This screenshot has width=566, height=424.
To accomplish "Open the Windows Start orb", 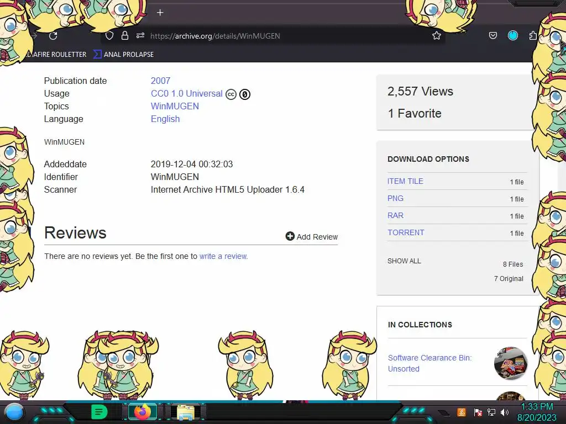I will click(14, 412).
